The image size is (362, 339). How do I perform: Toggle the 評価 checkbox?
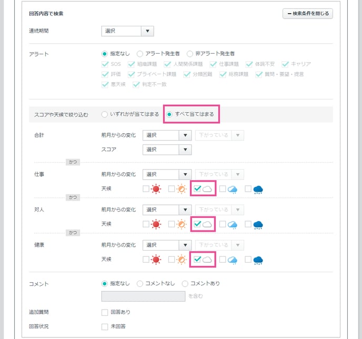[x=105, y=74]
